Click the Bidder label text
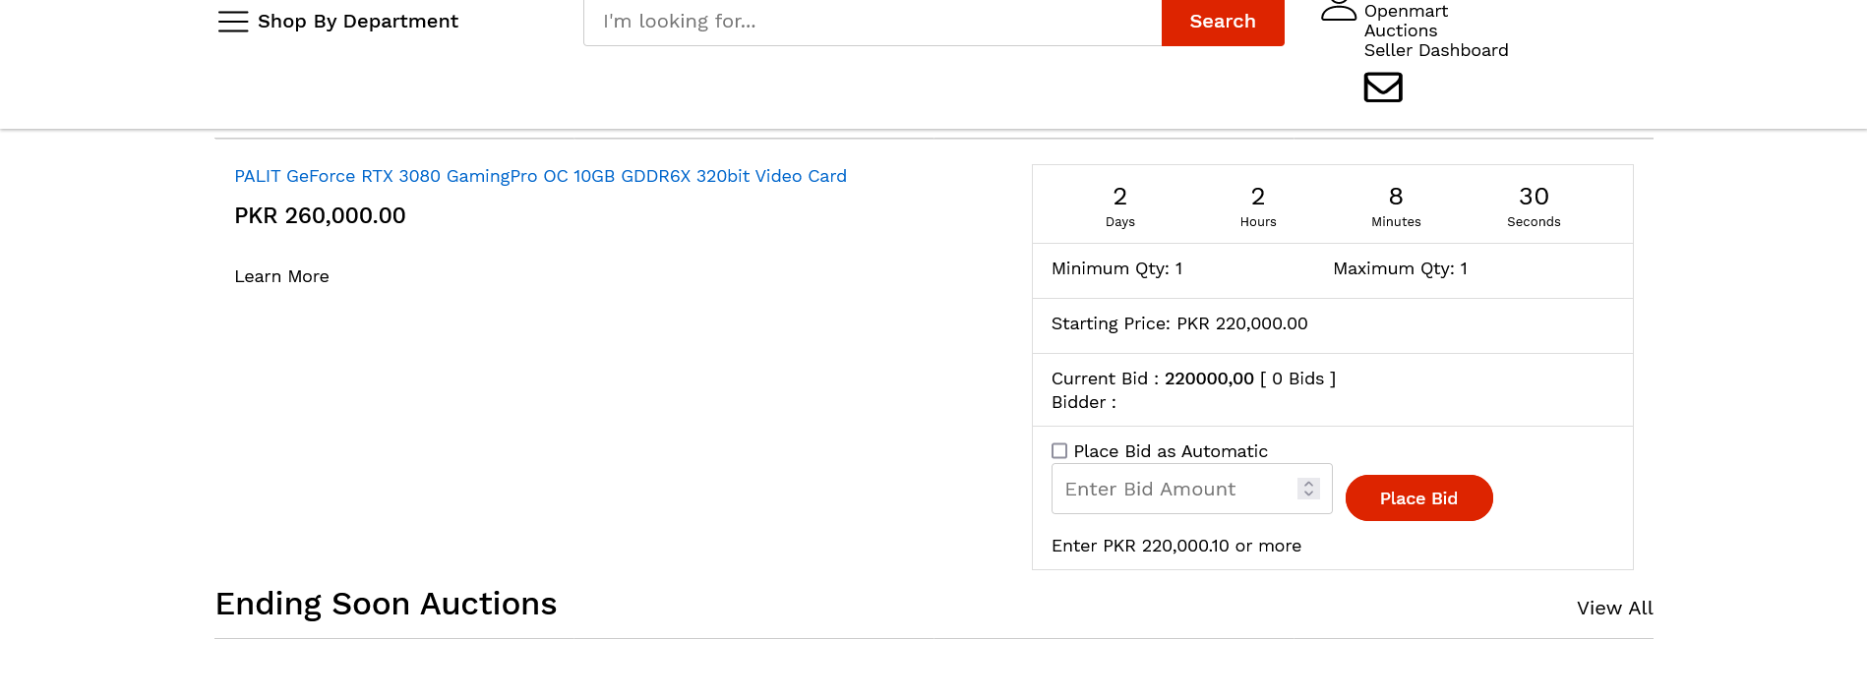 1083,402
